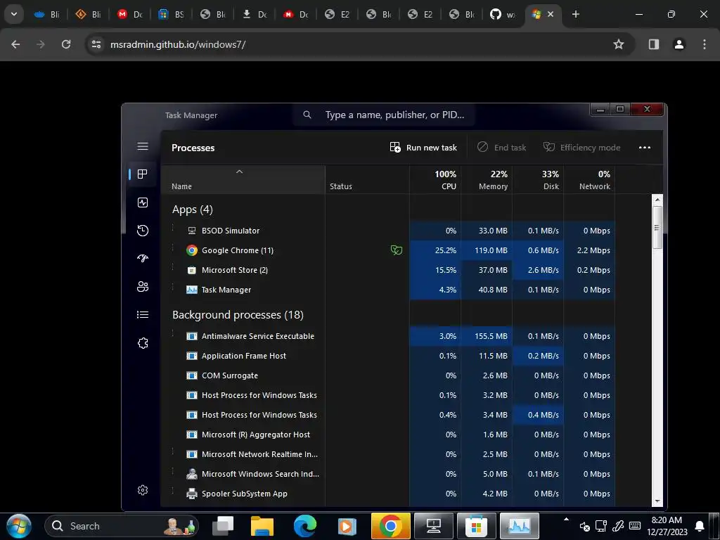Open the Startup apps icon in sidebar
The width and height of the screenshot is (720, 540).
[x=142, y=259]
